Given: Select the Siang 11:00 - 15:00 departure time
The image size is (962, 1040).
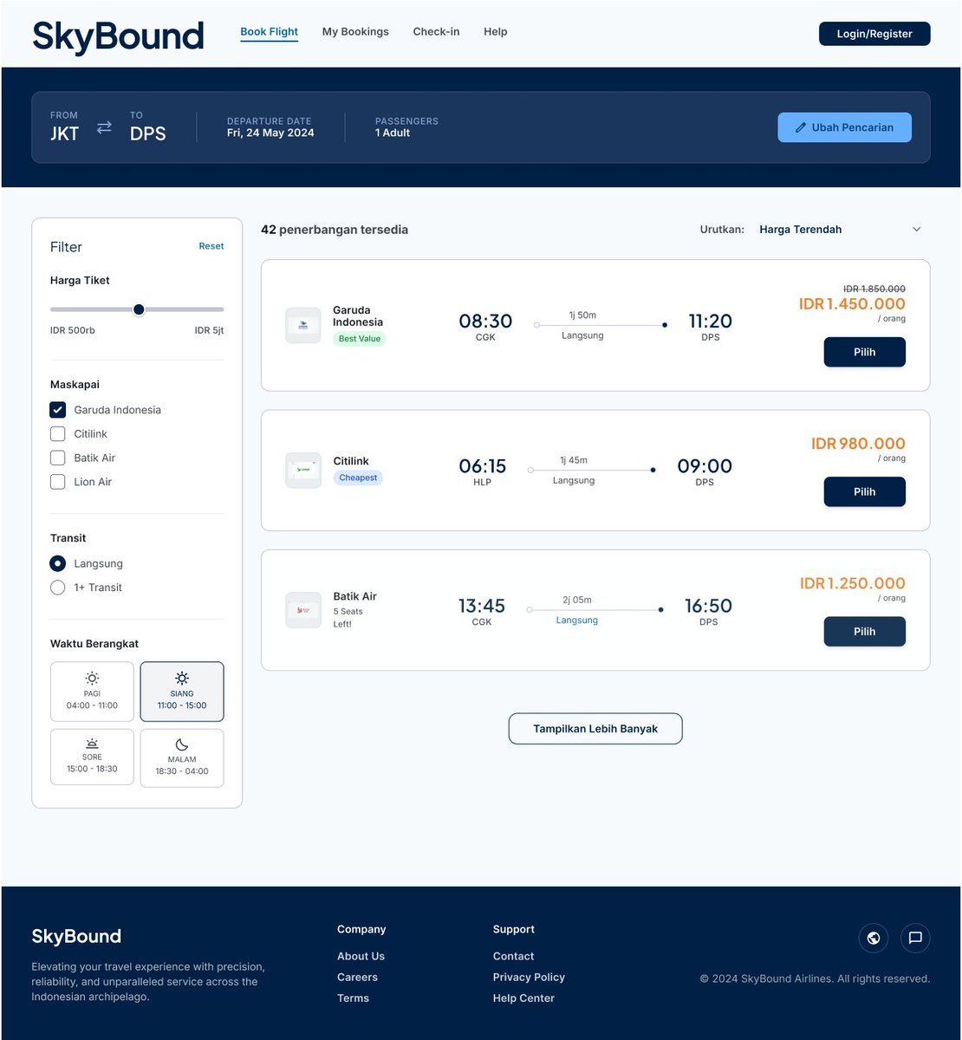Looking at the screenshot, I should 182,692.
